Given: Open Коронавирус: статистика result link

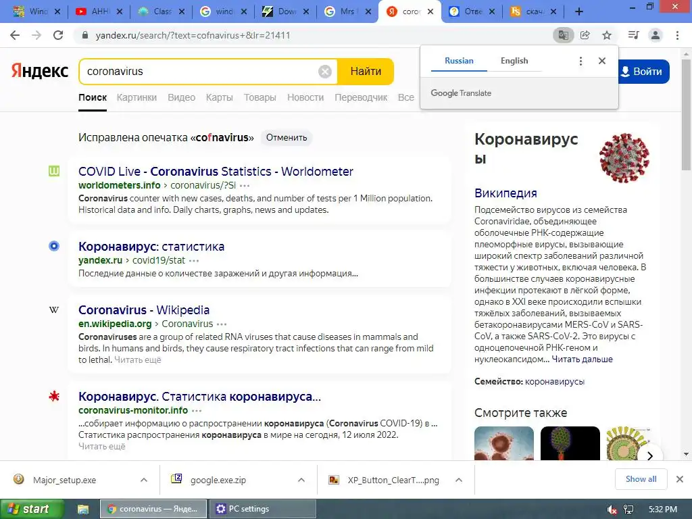Looking at the screenshot, I should point(151,246).
